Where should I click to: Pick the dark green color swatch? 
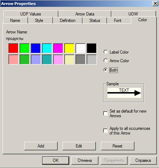pyautogui.click(x=25, y=59)
